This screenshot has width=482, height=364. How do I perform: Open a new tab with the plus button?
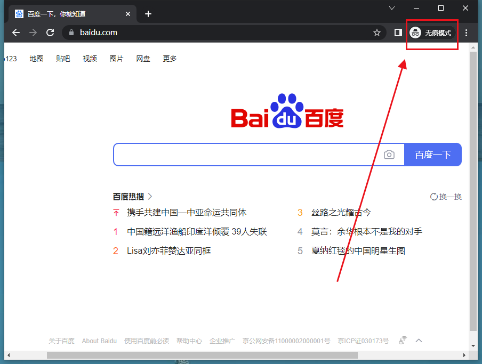coord(148,14)
